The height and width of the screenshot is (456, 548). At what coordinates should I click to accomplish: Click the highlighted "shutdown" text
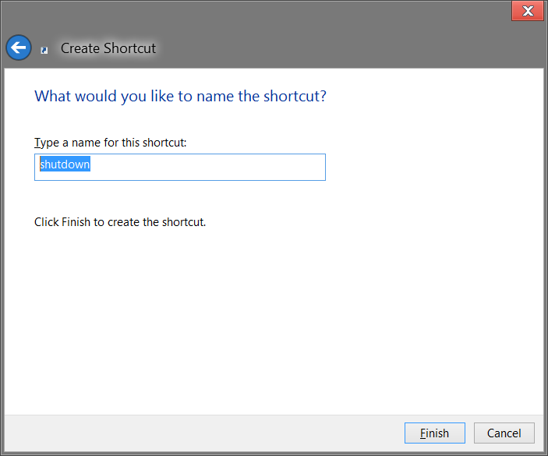coord(65,165)
